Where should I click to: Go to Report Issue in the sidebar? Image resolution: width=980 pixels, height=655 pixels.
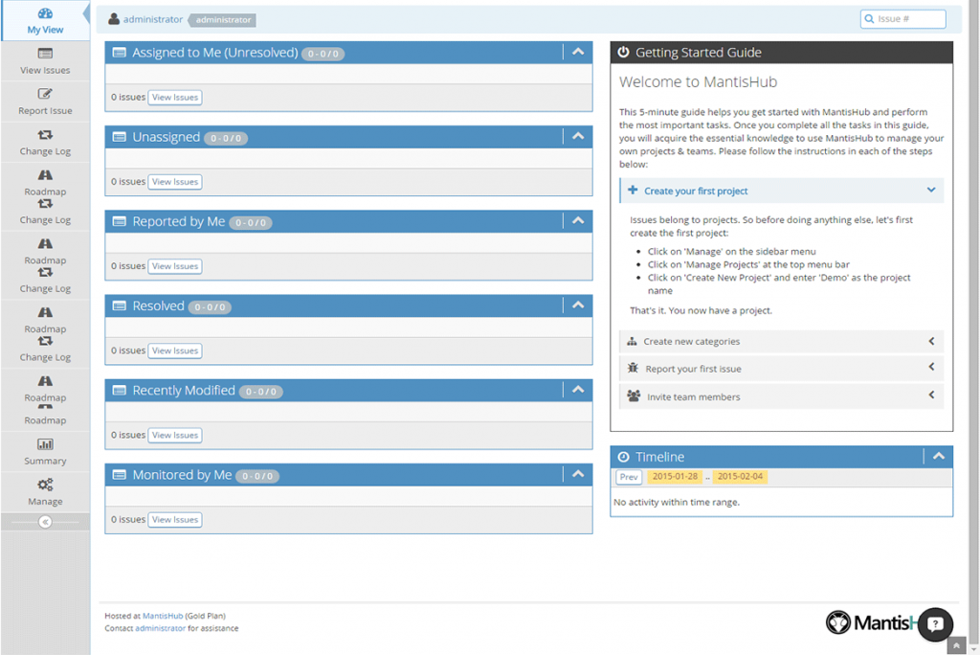[x=45, y=102]
